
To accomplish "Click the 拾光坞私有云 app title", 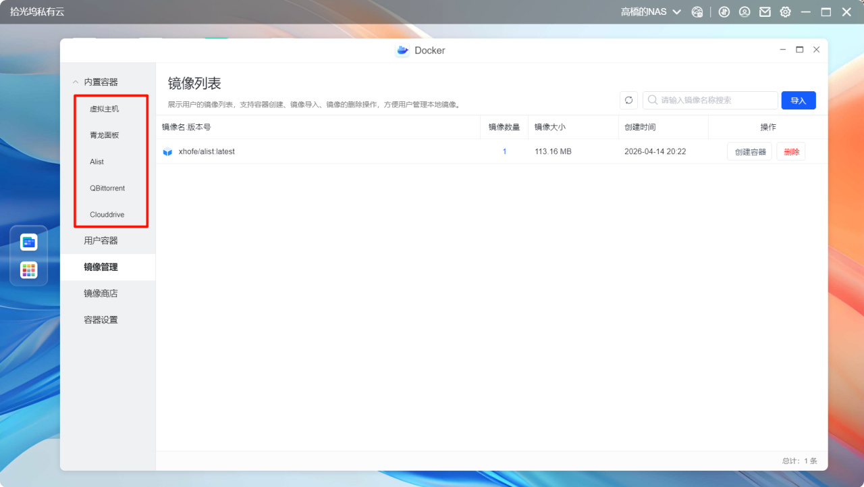I will 37,12.
